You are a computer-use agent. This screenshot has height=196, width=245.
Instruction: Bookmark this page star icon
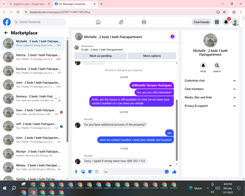pyautogui.click(x=224, y=12)
